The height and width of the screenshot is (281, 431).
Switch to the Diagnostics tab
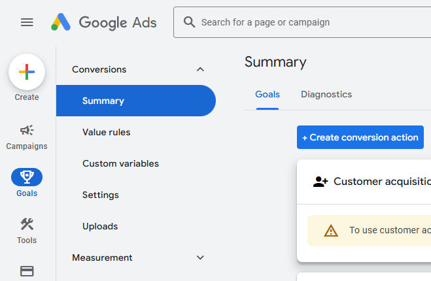[326, 95]
